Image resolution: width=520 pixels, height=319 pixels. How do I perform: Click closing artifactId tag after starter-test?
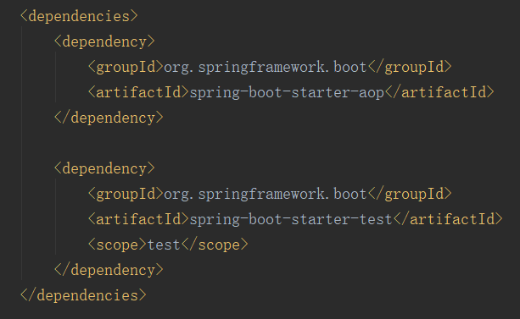[448, 219]
